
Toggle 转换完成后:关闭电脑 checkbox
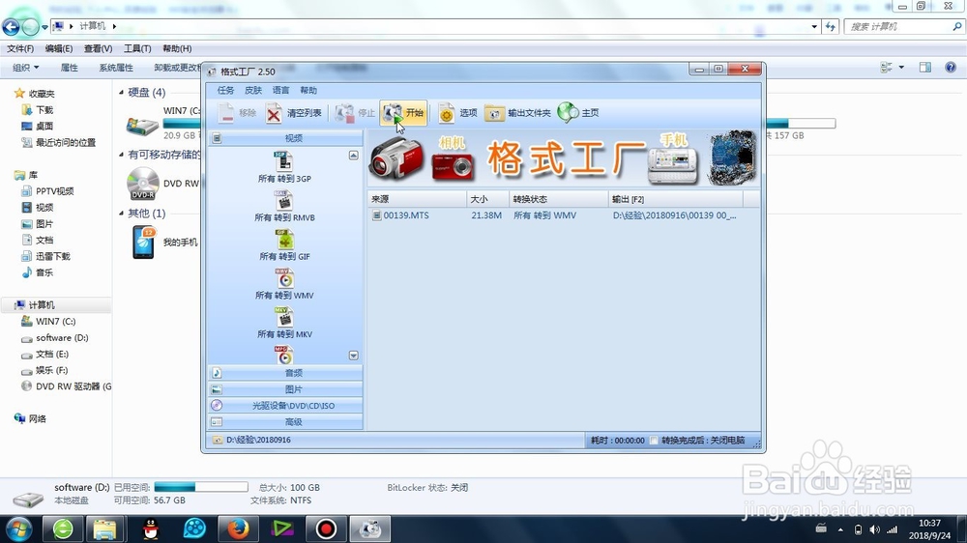pos(654,440)
